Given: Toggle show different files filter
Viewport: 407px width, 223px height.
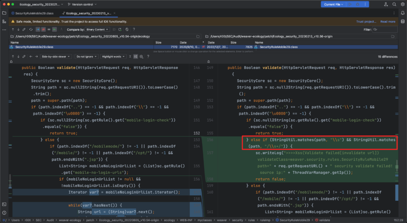Looking at the screenshot, I should pos(43,30).
